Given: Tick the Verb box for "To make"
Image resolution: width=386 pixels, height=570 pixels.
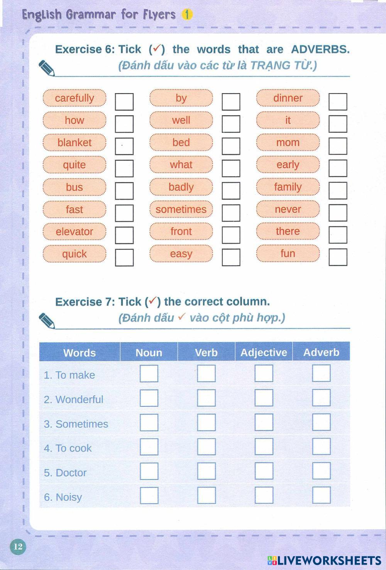Looking at the screenshot, I should [207, 374].
